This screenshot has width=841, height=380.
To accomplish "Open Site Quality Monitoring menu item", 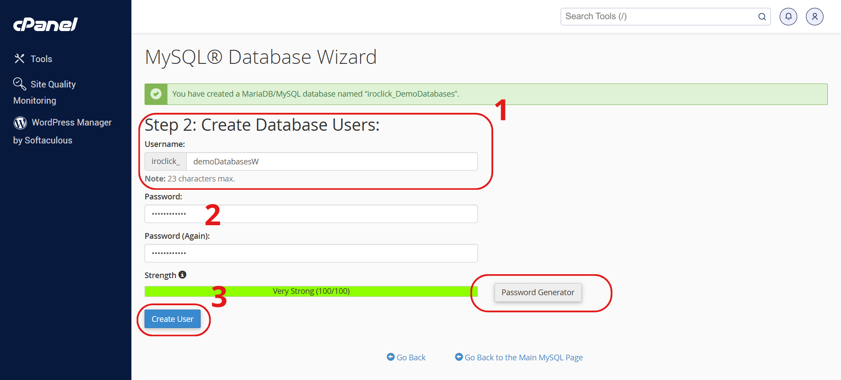I will point(53,84).
